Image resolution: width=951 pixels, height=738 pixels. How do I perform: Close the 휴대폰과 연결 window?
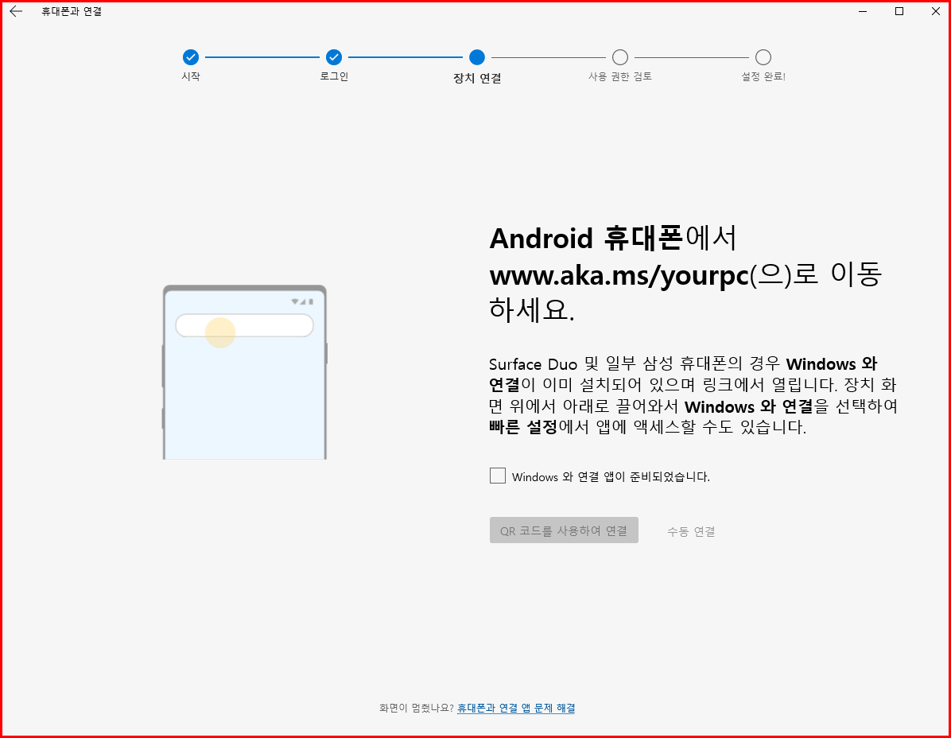935,11
